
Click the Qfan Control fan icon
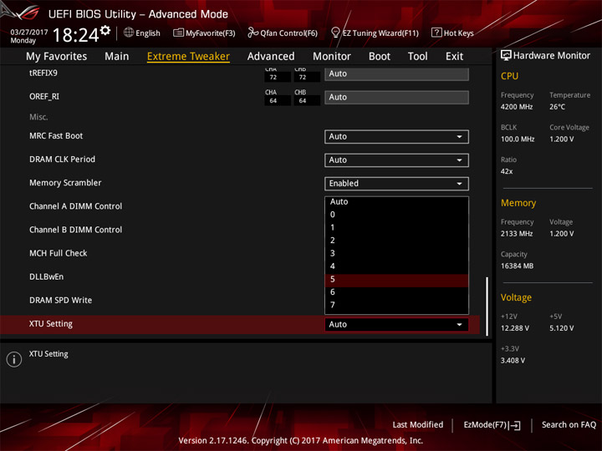point(253,33)
